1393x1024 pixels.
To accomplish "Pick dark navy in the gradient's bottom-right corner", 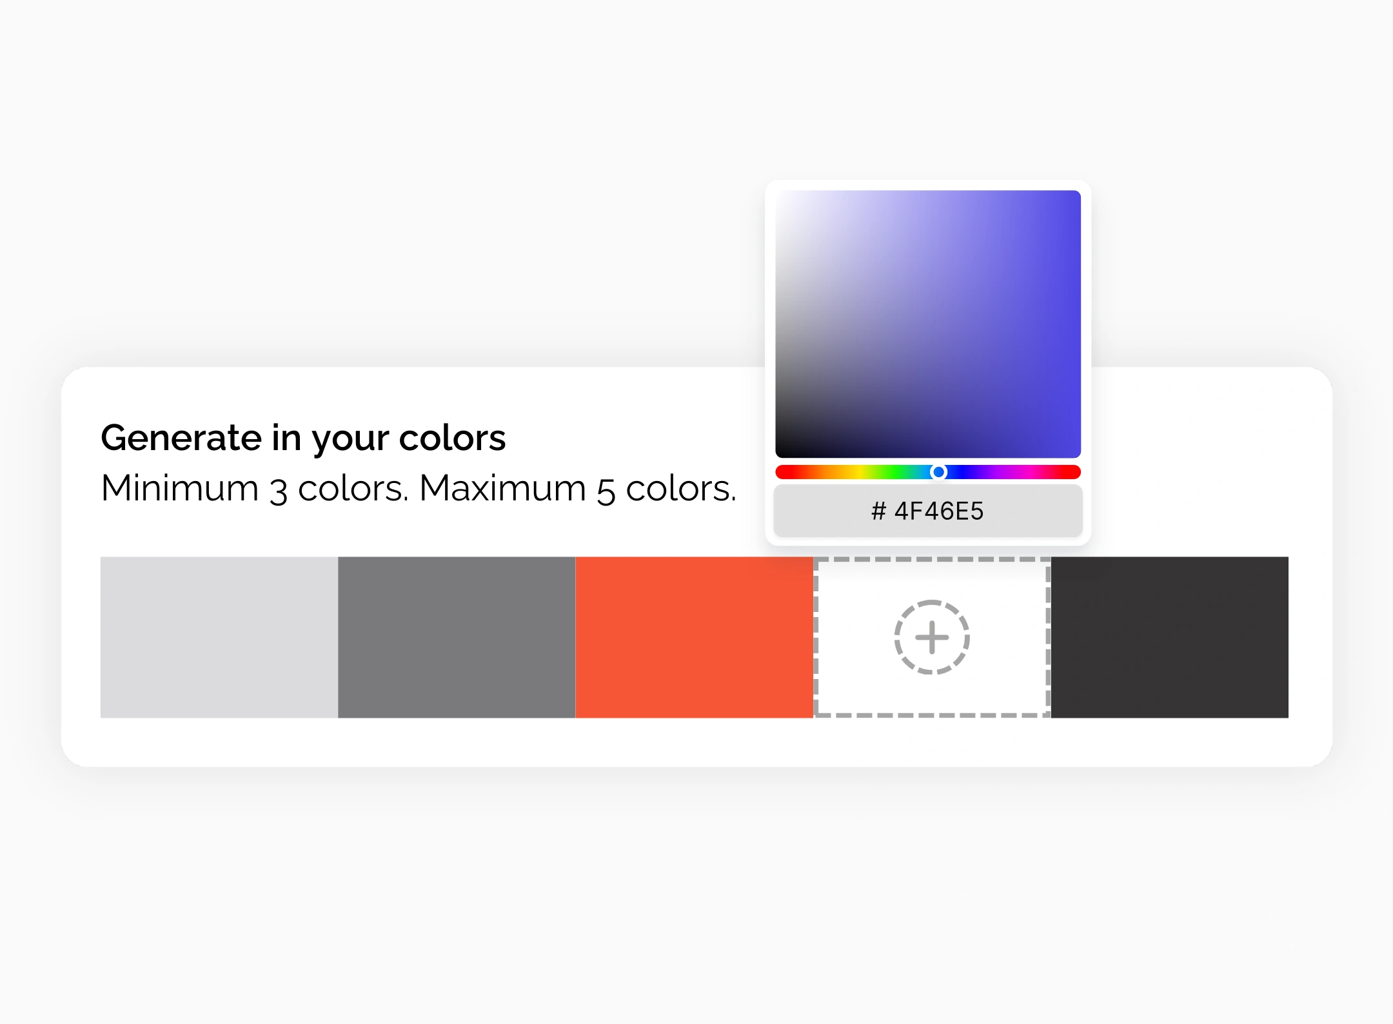I will [x=1076, y=453].
